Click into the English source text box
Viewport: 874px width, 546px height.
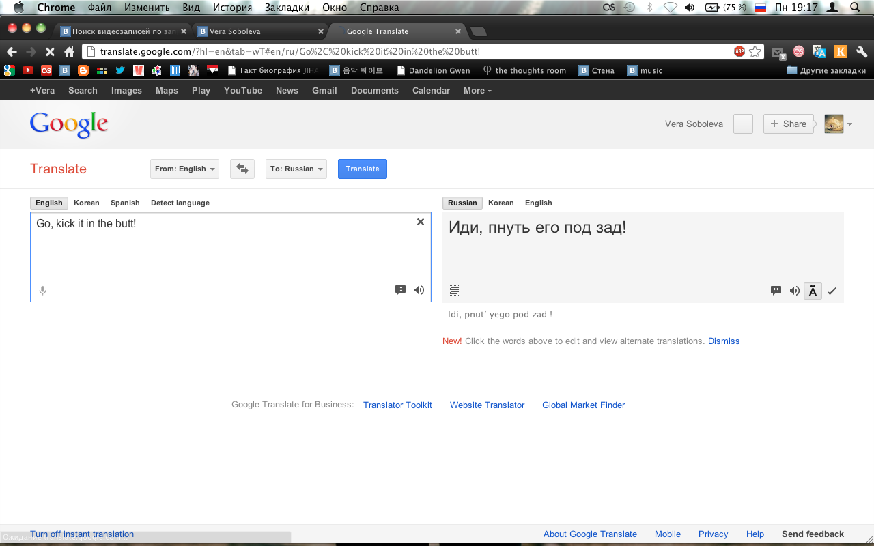[231, 257]
